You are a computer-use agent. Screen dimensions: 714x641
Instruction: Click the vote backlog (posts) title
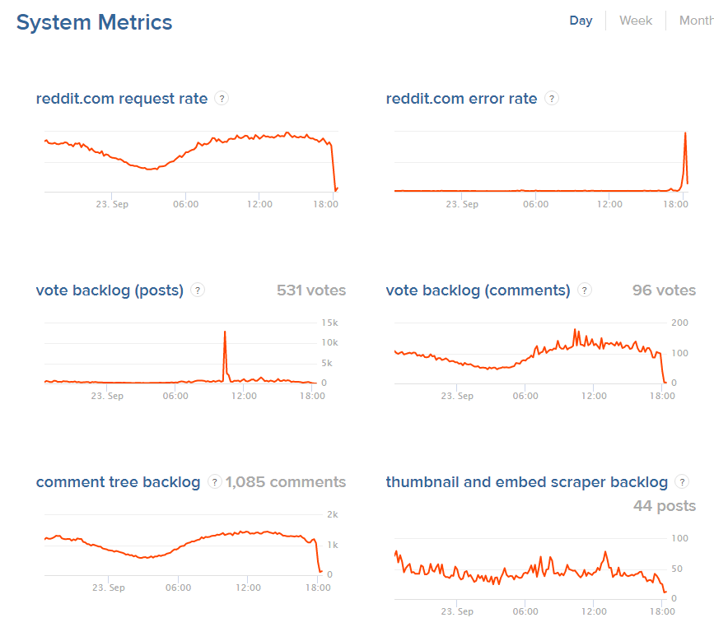pos(110,290)
